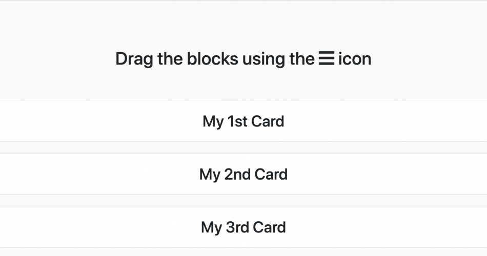Click the word "2nd" in second card
Viewport: 487px width, 256px height.
tap(237, 174)
